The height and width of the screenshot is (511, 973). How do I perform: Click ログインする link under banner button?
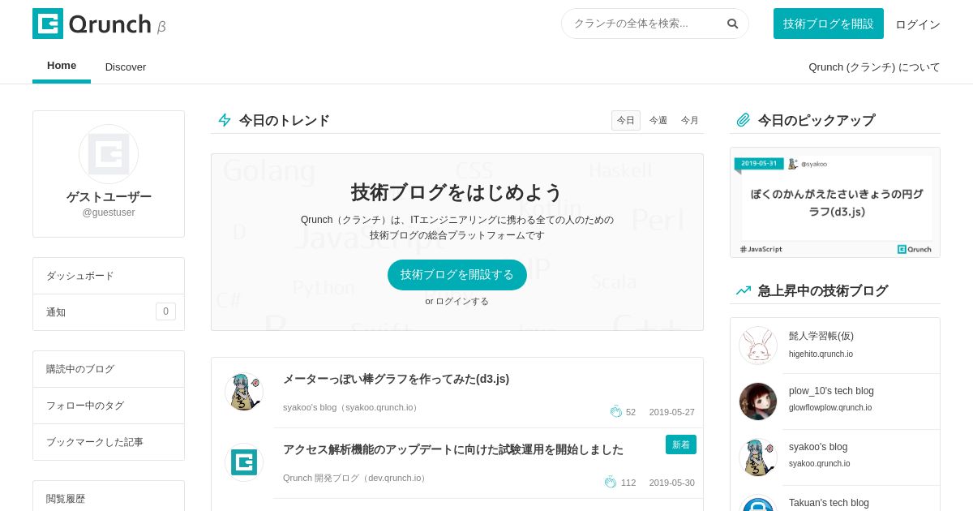pyautogui.click(x=462, y=301)
